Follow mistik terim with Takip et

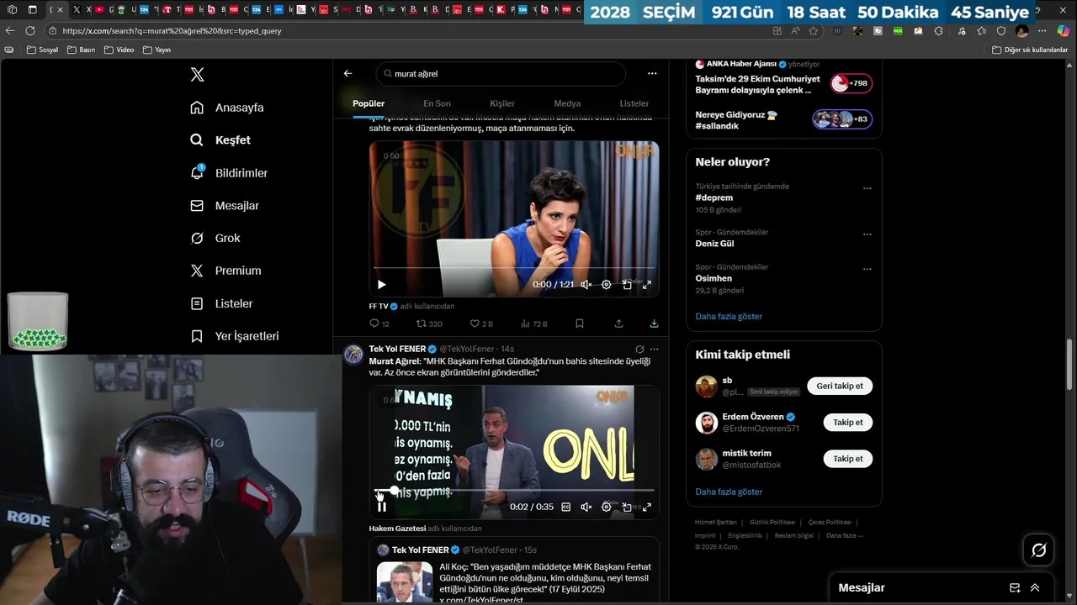[x=848, y=459]
